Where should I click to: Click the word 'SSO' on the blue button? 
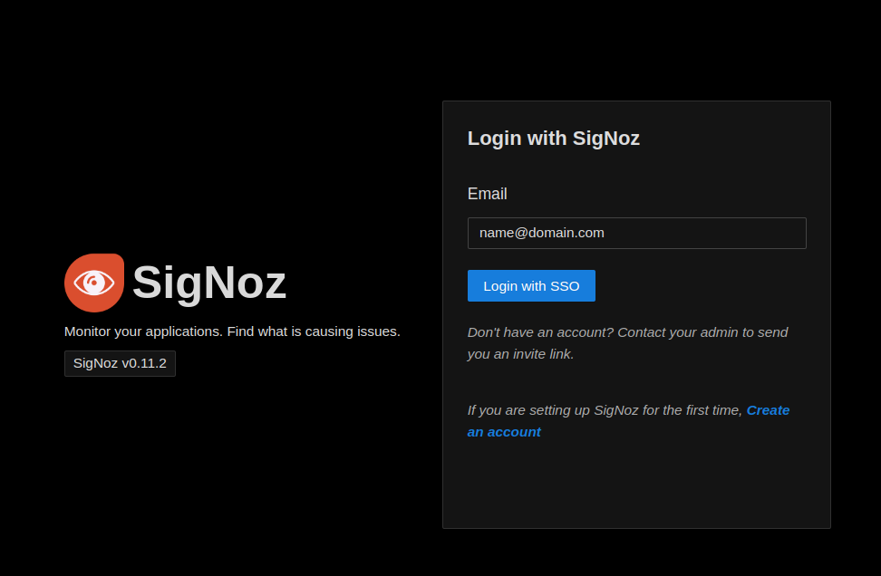coord(565,286)
